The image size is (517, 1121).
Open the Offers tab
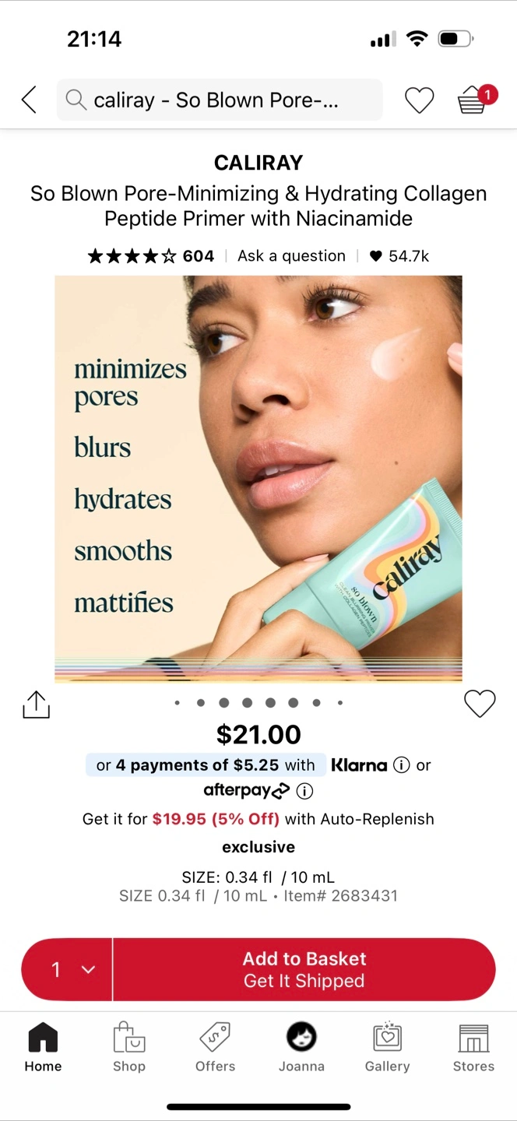click(215, 1048)
